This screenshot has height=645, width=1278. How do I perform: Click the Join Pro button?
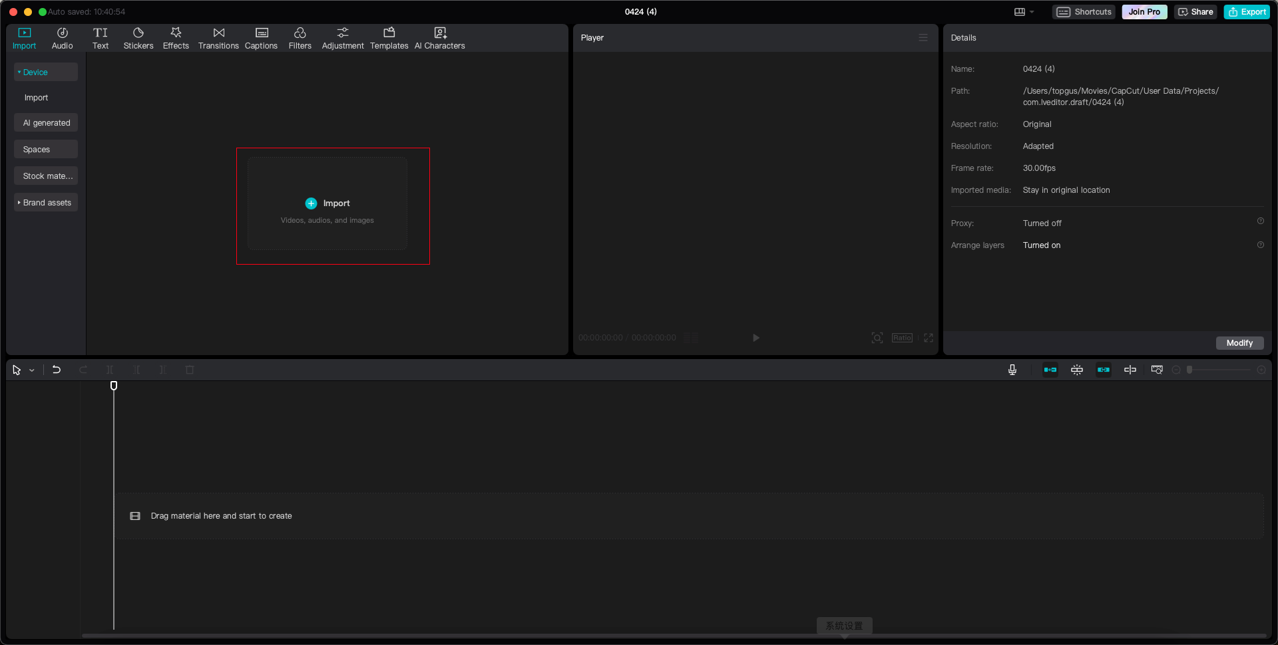[1144, 12]
